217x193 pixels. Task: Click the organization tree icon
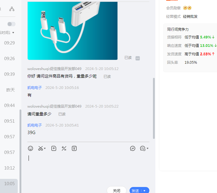pos(12,9)
